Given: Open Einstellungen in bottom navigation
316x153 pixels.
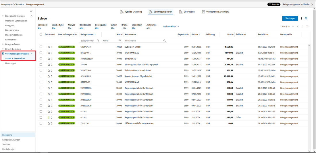Looking at the screenshot, I should [x=9, y=149].
